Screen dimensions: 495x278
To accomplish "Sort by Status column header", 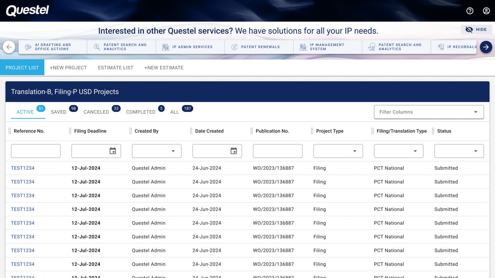I will [444, 131].
